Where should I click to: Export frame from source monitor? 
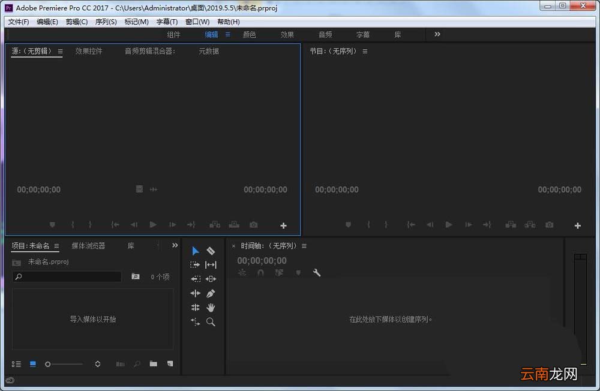click(253, 224)
